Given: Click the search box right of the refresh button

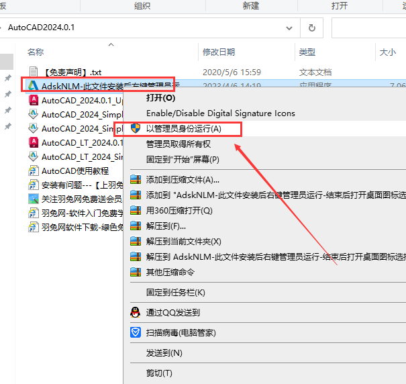Looking at the screenshot, I should [x=368, y=28].
